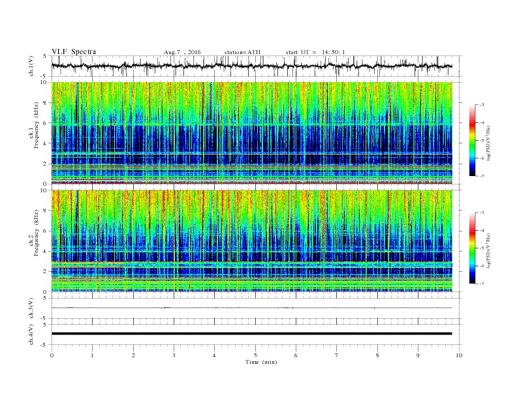The width and height of the screenshot is (517, 399).
Task: Click the ch.2 frequency axis "2" tick label
Action: point(45,272)
